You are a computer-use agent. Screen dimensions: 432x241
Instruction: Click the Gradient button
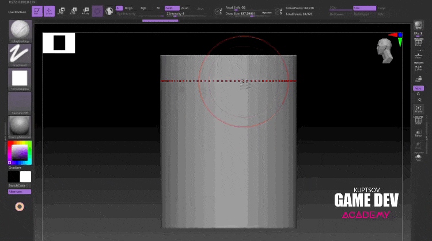[15, 168]
